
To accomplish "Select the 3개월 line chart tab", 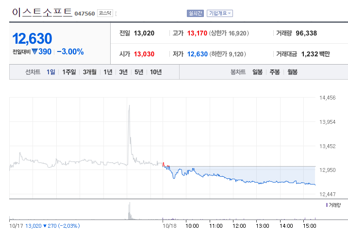I will pos(90,72).
